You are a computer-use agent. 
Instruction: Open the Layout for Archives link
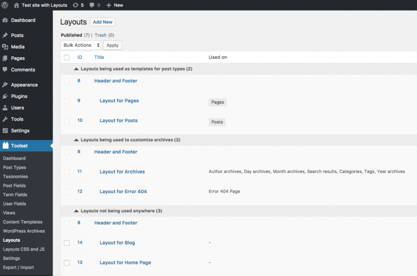coord(123,171)
